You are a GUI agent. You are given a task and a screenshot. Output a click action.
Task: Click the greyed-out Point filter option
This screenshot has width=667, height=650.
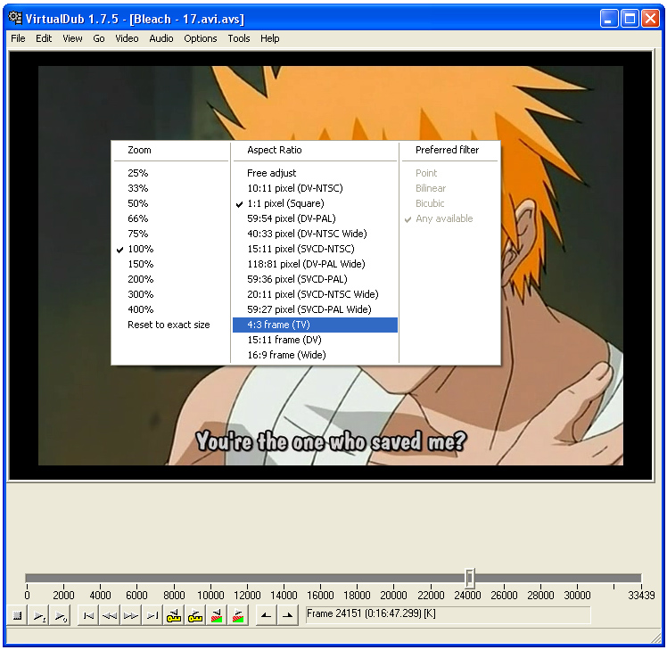point(450,173)
